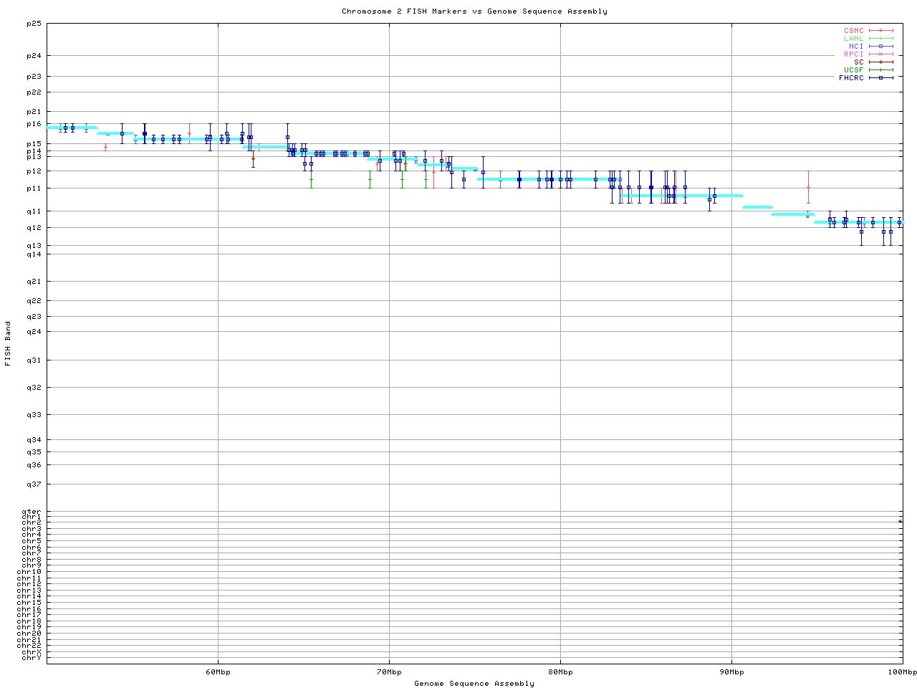Click the red CSMC marker near 95Mbp
This screenshot has width=917, height=688.
pyautogui.click(x=808, y=188)
